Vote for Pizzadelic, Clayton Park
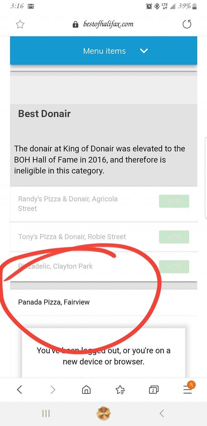Viewport: 207px width, 426px height. [174, 267]
